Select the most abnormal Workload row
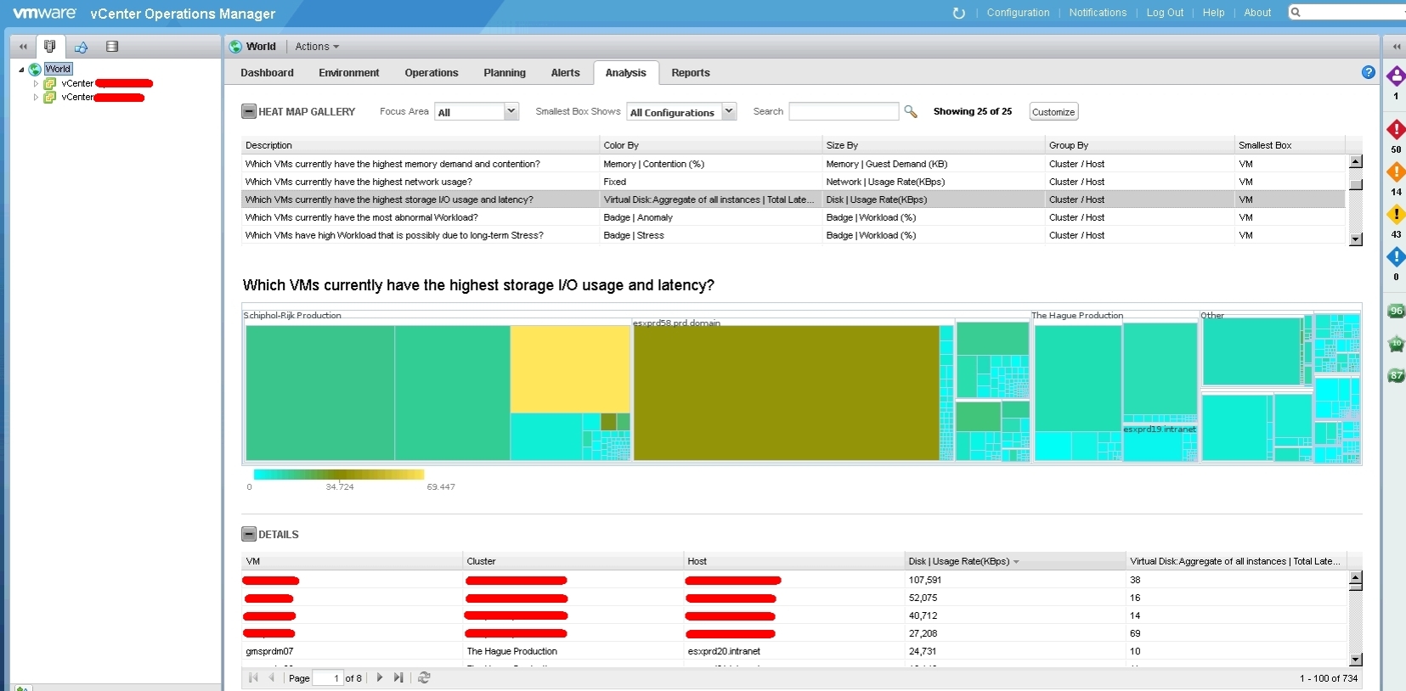 click(x=793, y=217)
